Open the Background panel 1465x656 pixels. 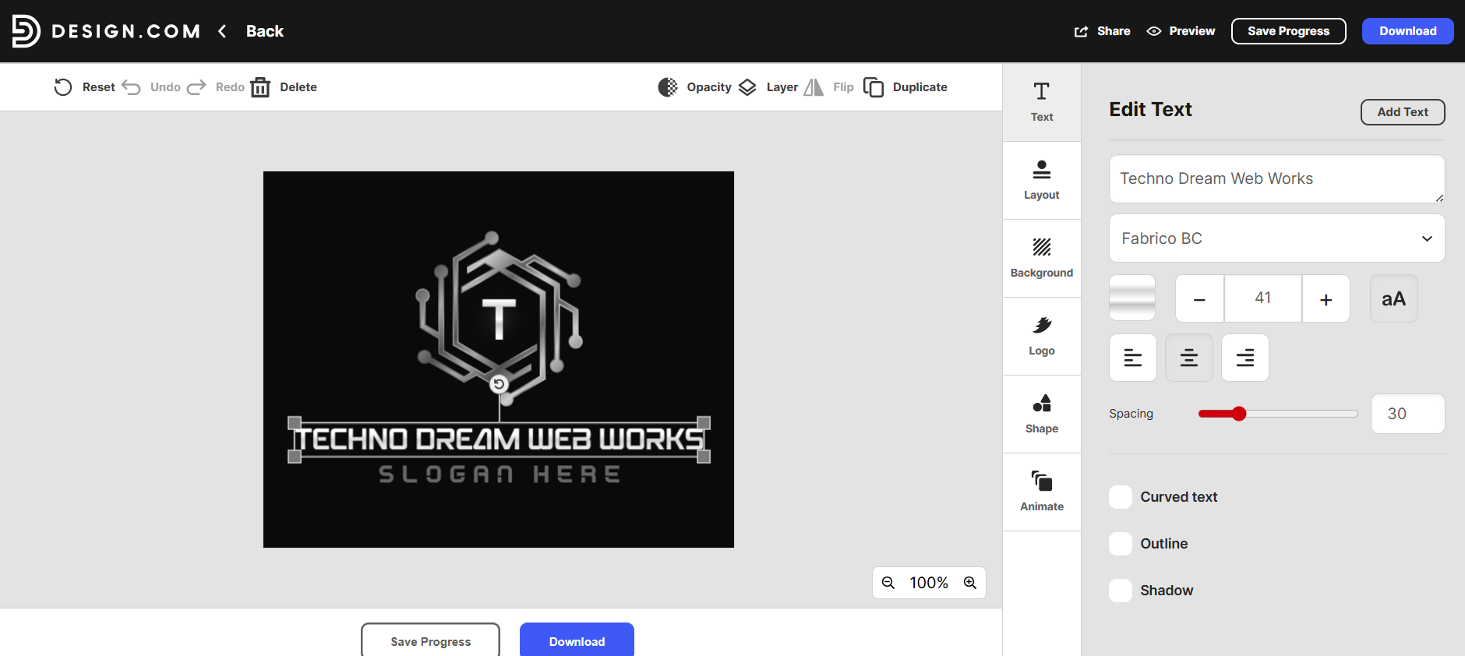click(1042, 258)
